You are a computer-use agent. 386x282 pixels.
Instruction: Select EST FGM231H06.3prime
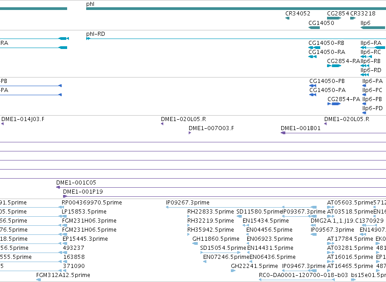tap(89, 221)
